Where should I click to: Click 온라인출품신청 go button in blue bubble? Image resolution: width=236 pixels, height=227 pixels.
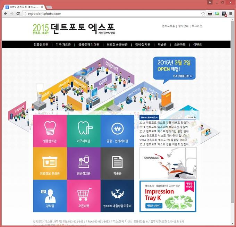pyautogui.click(x=183, y=76)
